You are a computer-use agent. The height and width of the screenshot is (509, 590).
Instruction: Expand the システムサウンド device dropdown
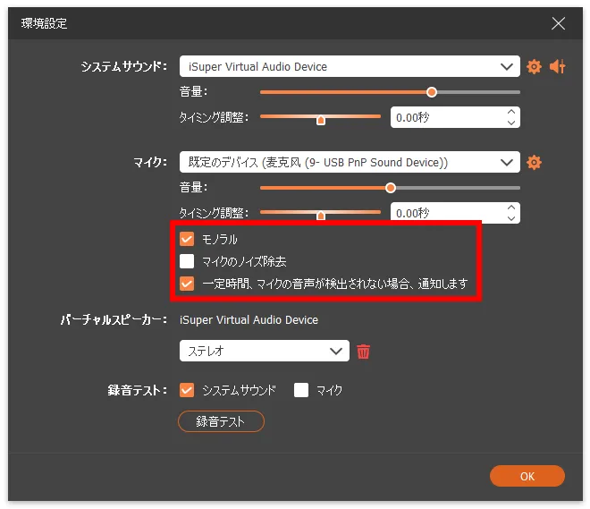point(349,66)
